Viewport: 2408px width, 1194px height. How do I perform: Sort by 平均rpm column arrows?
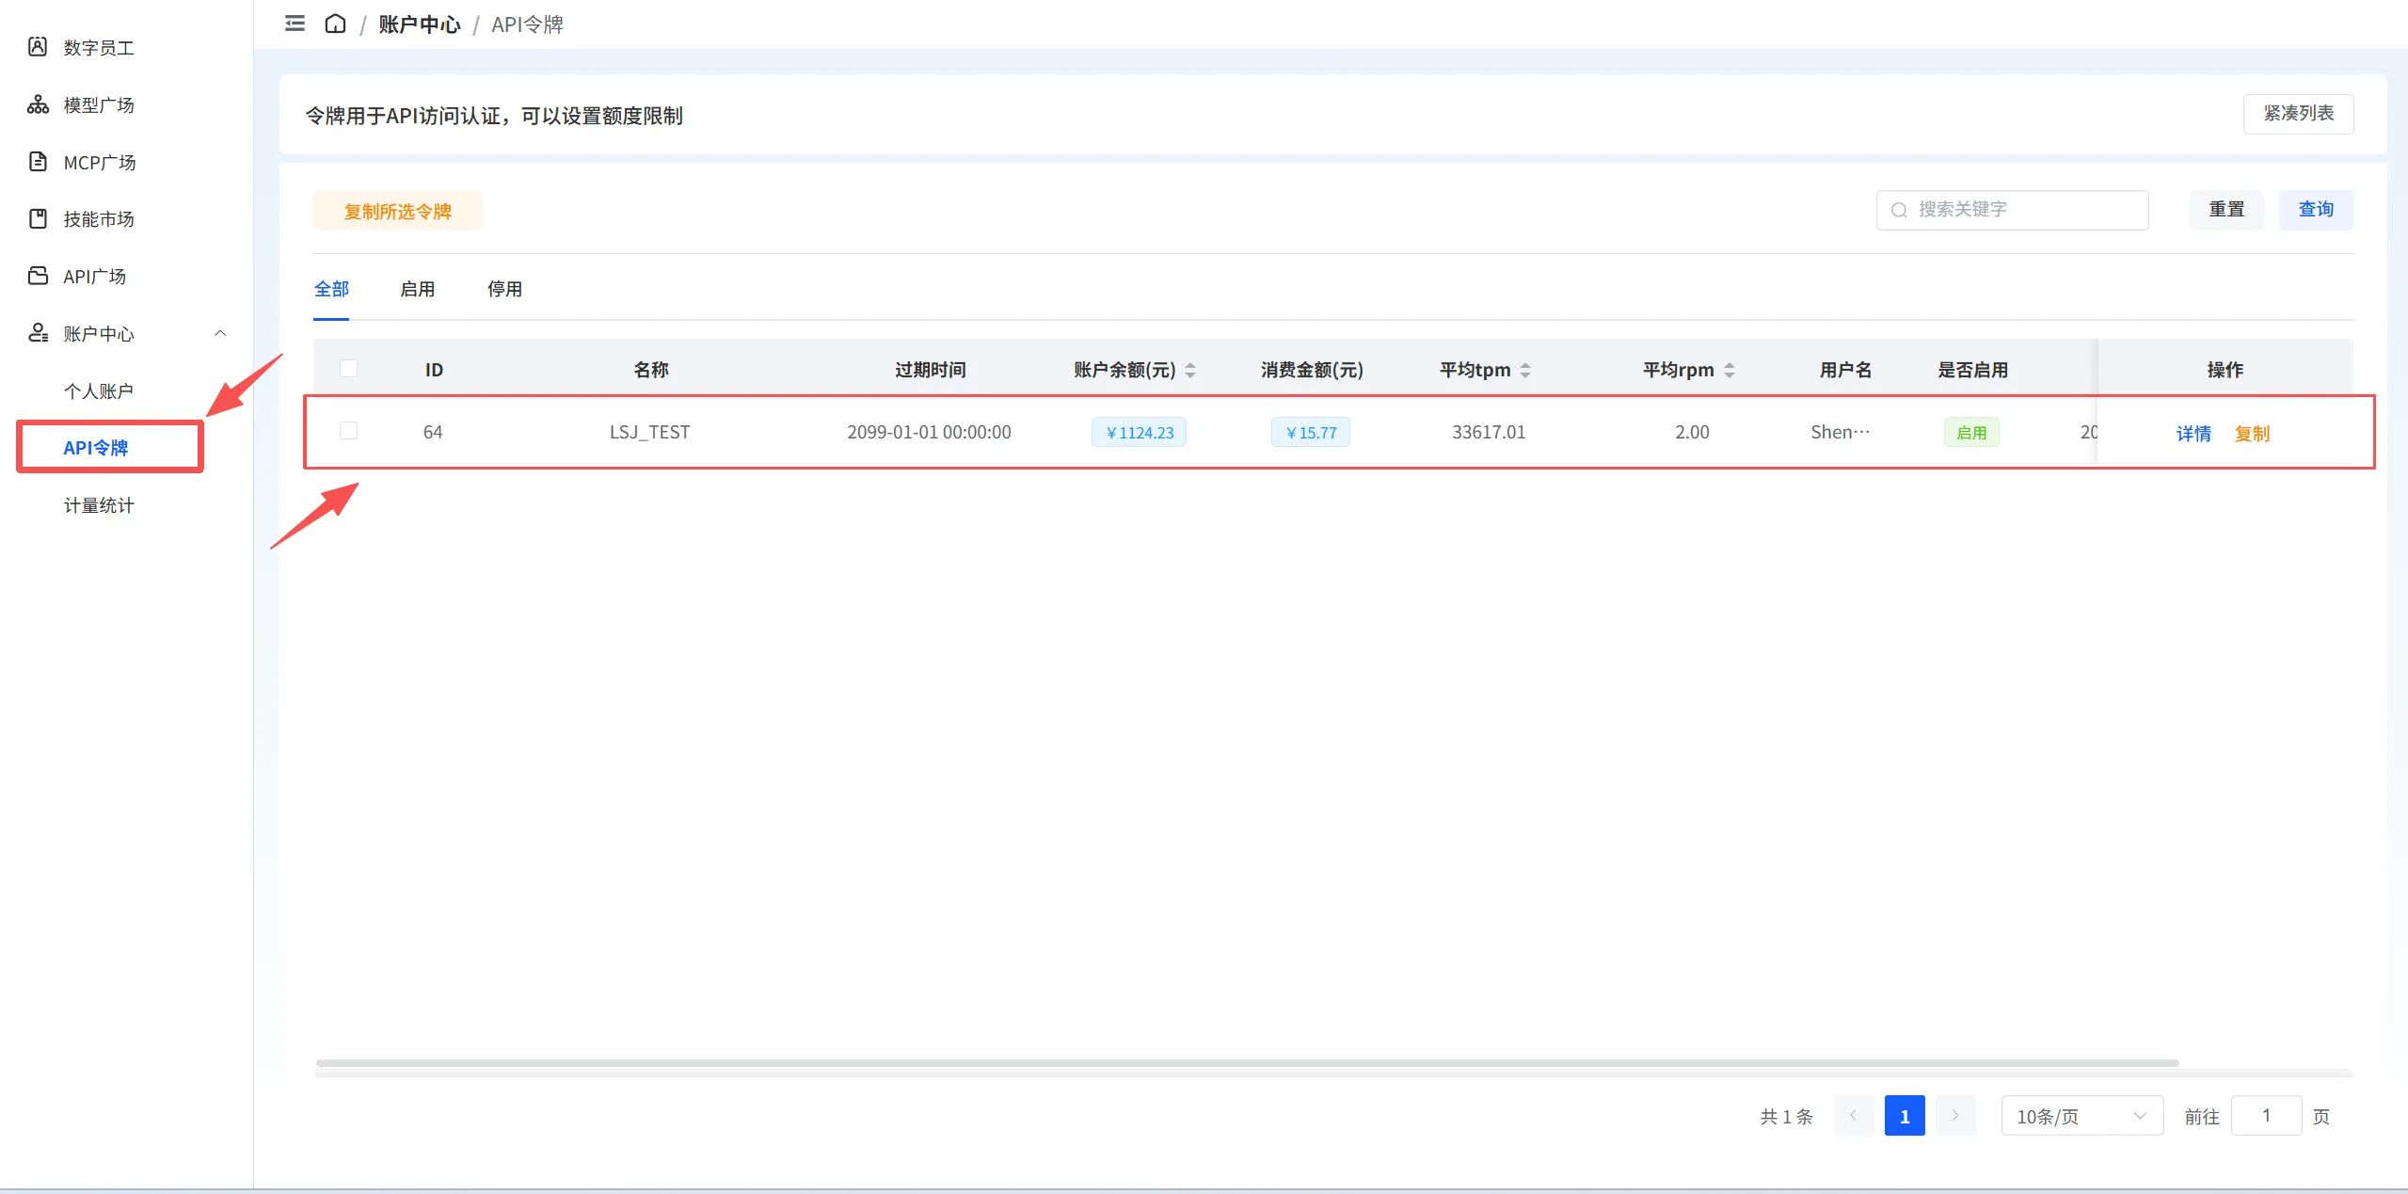tap(1730, 370)
